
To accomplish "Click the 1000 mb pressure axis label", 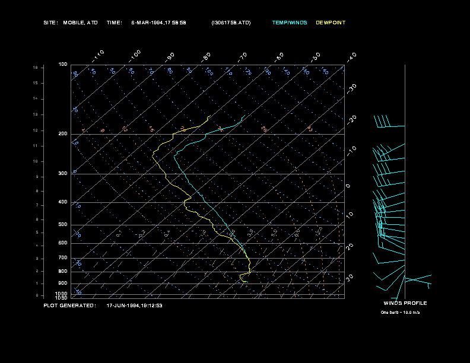I will (x=62, y=294).
